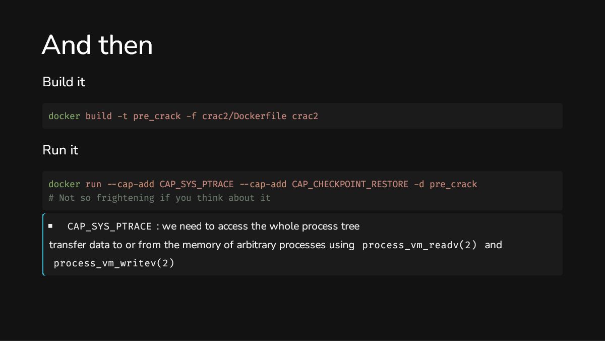605x341 pixels.
Task: Click the -f flag in the build command
Action: 191,116
